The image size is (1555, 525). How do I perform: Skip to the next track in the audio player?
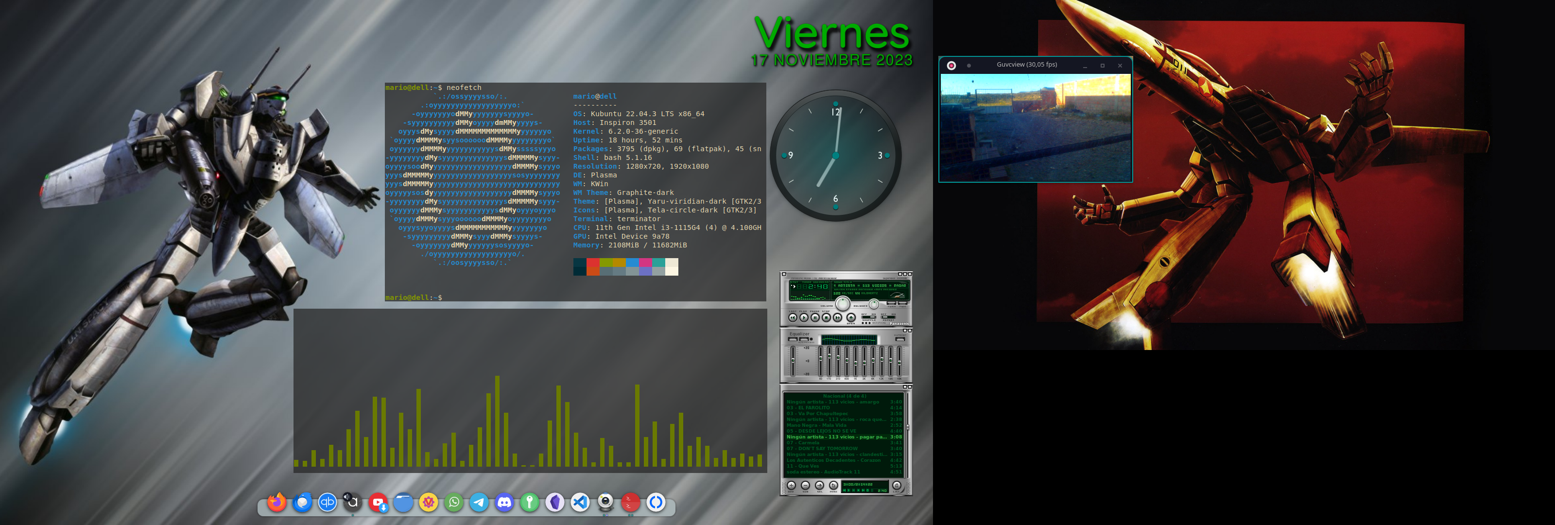[838, 318]
